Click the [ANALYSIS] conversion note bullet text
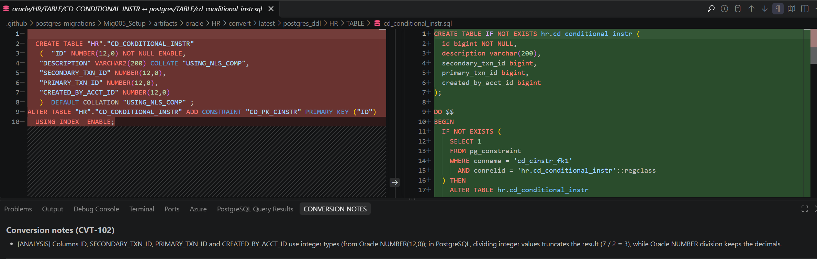Viewport: 817px width, 259px height. (400, 244)
